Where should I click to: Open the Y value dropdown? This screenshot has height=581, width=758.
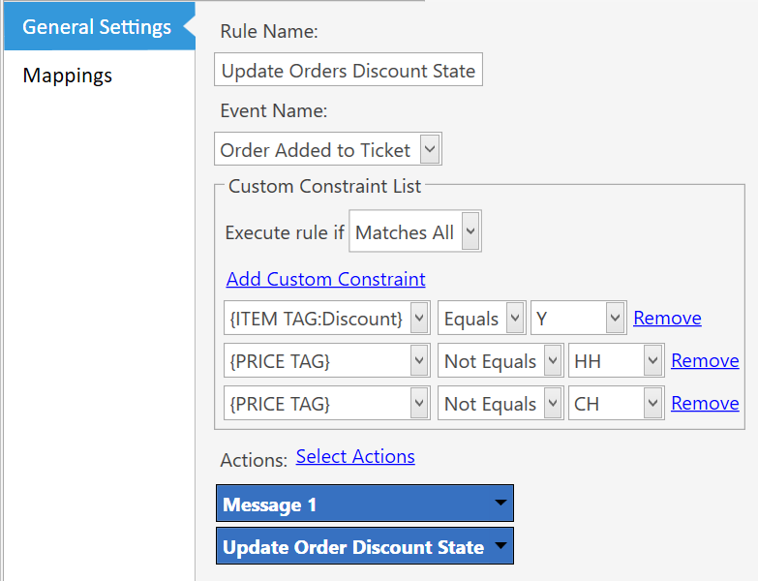578,319
